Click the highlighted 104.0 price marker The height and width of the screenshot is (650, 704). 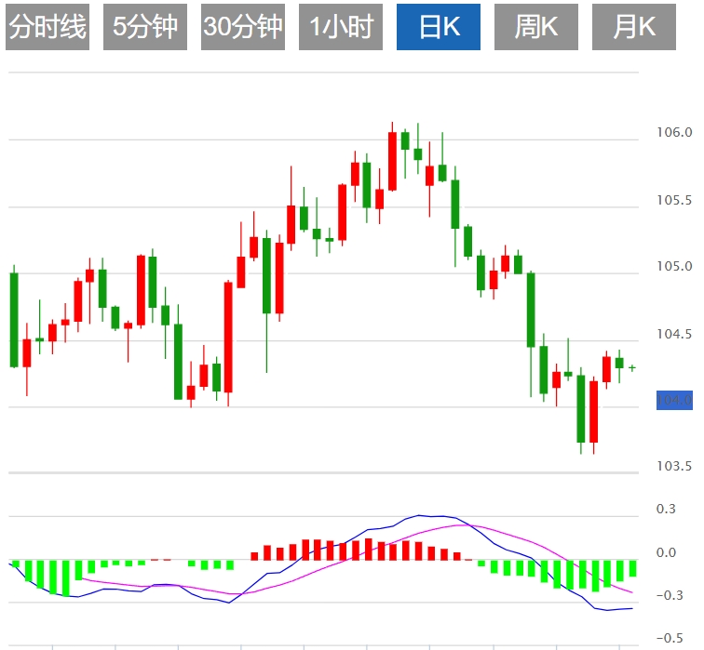coord(674,400)
